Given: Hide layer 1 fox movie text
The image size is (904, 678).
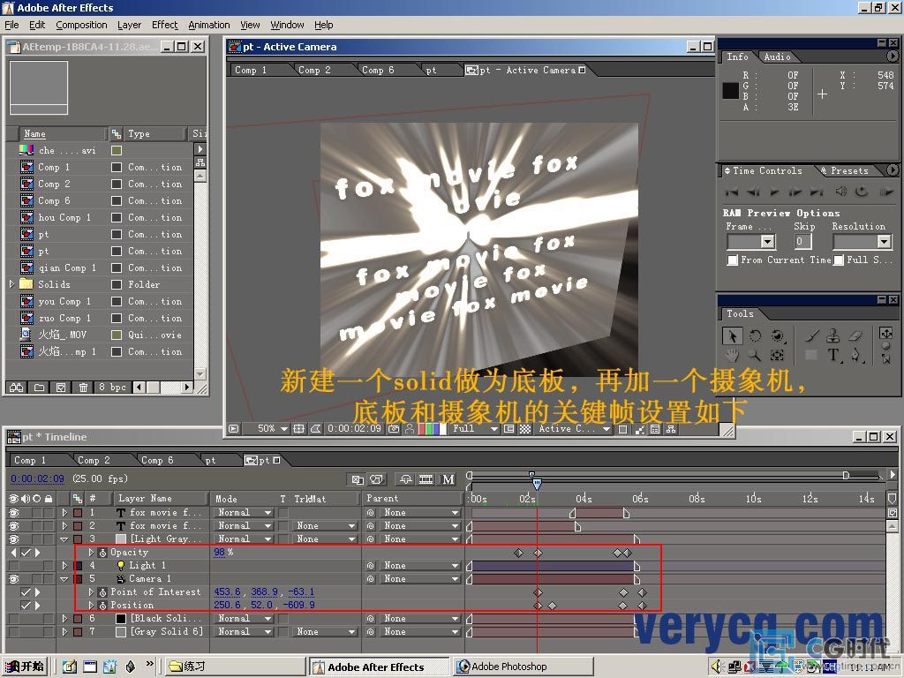Looking at the screenshot, I should pos(14,513).
